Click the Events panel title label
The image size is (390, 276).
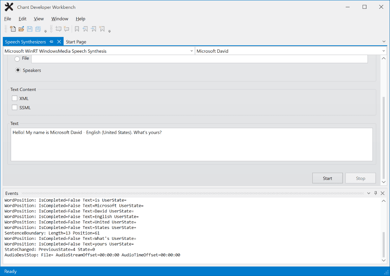pos(12,193)
